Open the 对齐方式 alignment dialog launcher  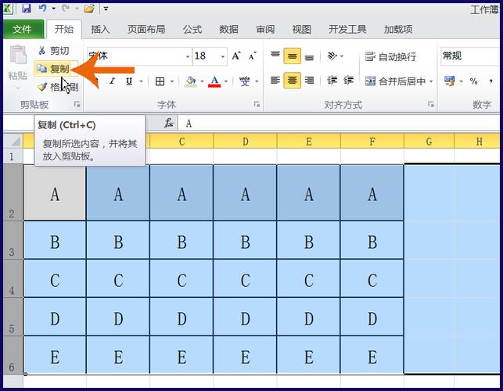(x=431, y=104)
